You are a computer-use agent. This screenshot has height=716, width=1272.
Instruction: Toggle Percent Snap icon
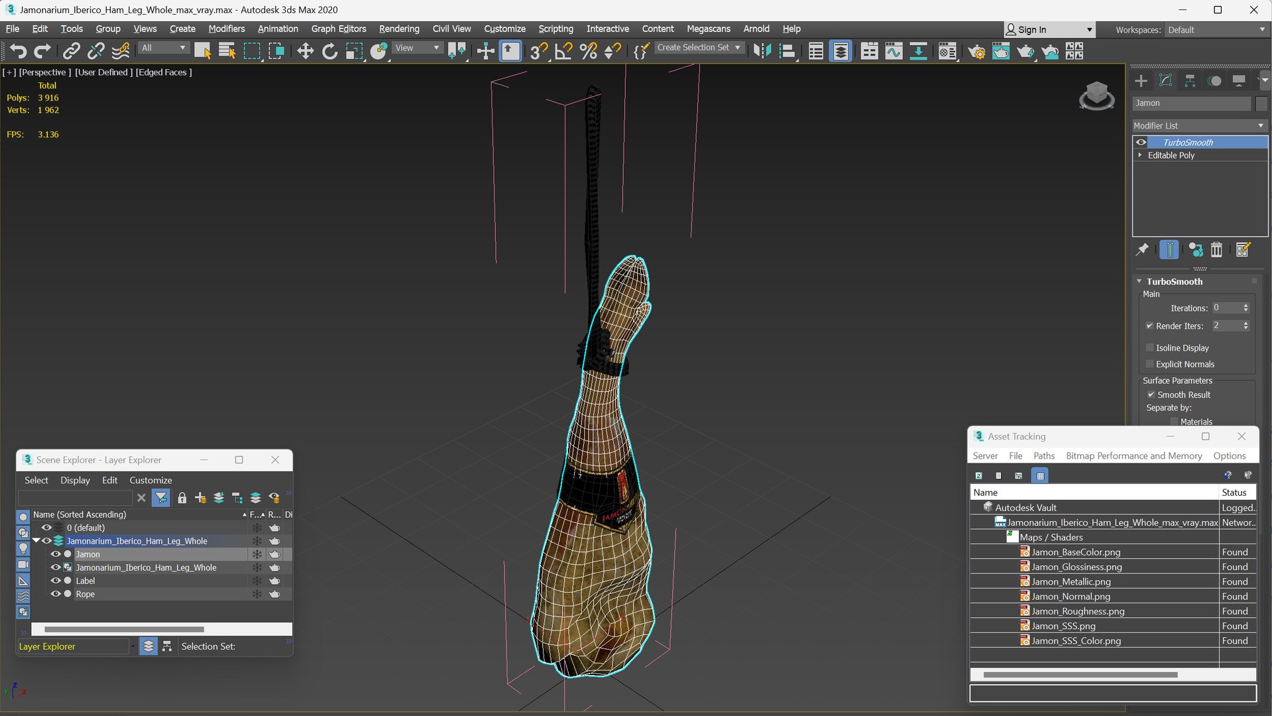588,51
